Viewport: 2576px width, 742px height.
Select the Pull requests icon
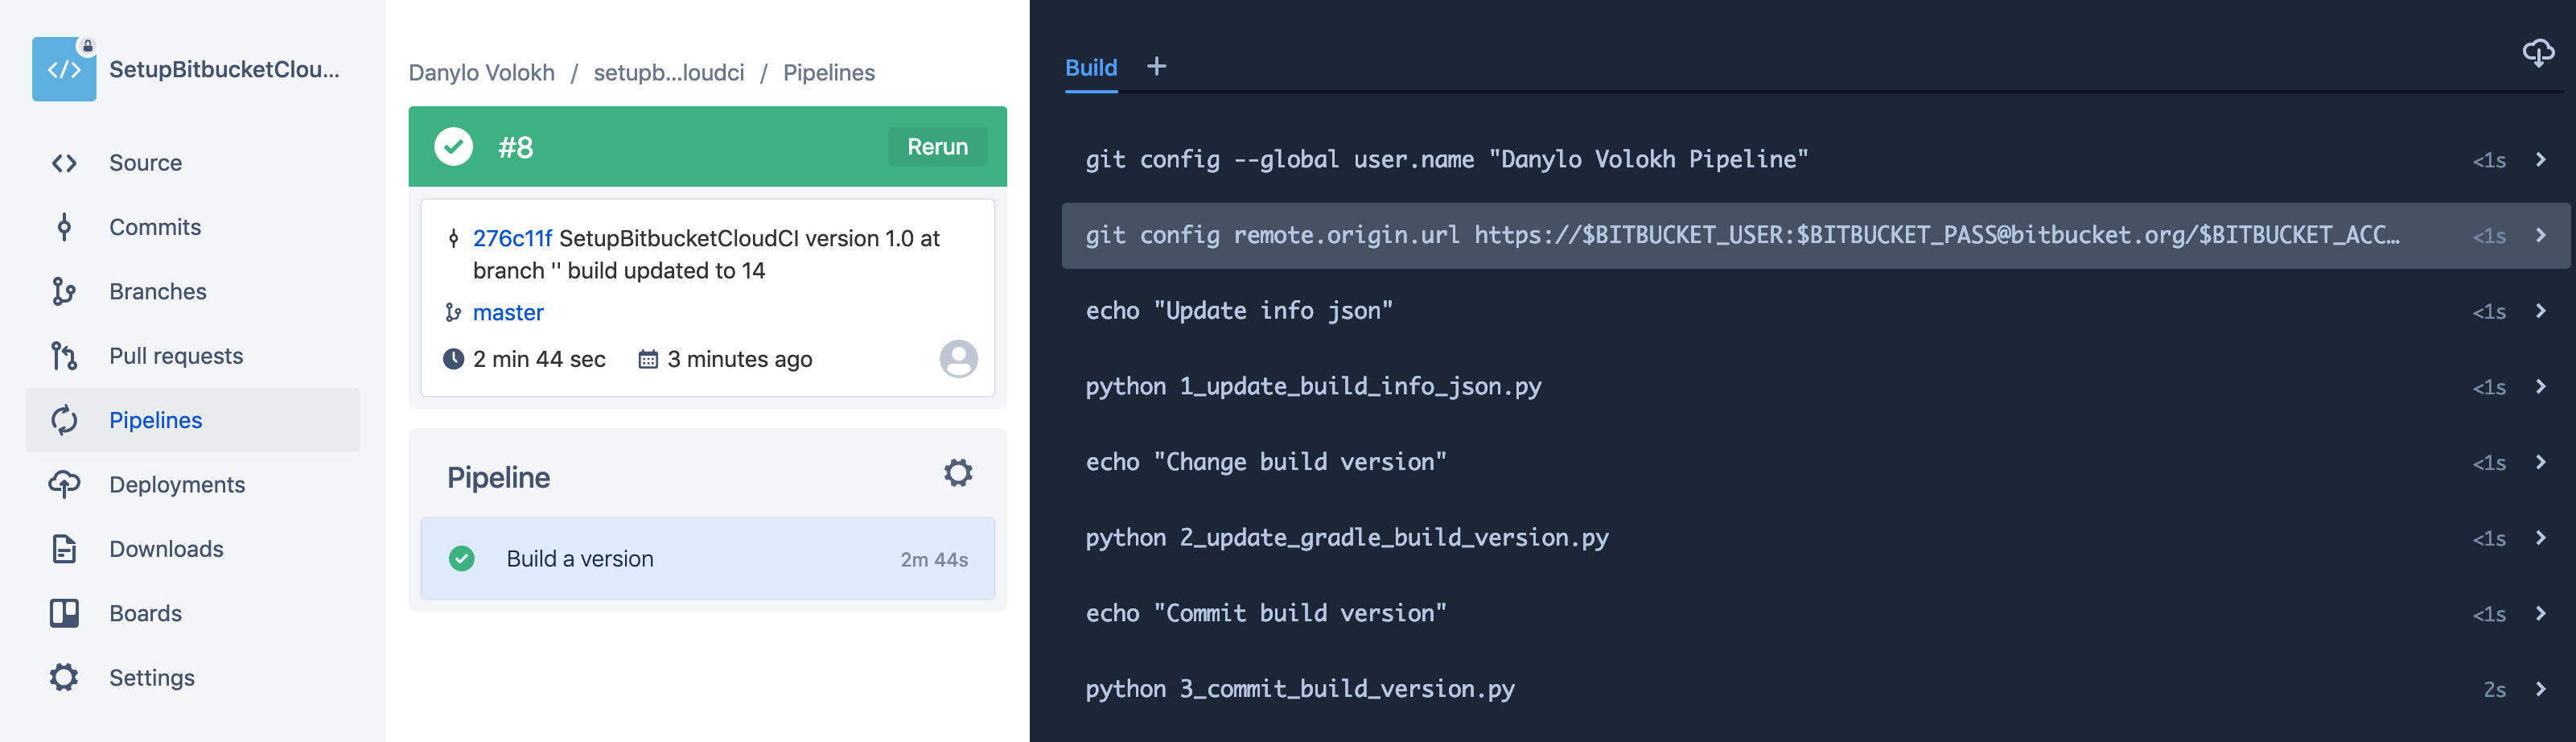(64, 356)
